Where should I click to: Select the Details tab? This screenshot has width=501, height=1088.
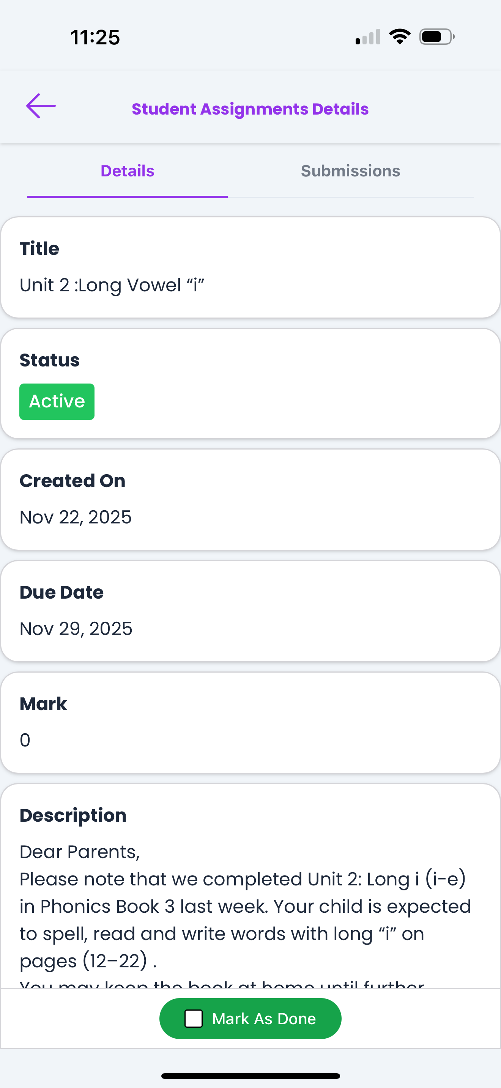coord(127,171)
